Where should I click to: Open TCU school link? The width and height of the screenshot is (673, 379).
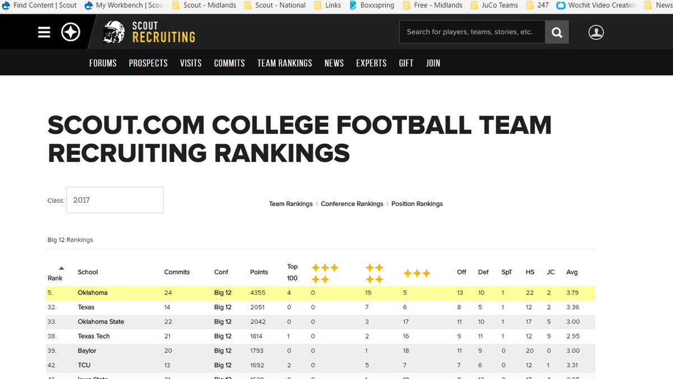[x=84, y=366]
